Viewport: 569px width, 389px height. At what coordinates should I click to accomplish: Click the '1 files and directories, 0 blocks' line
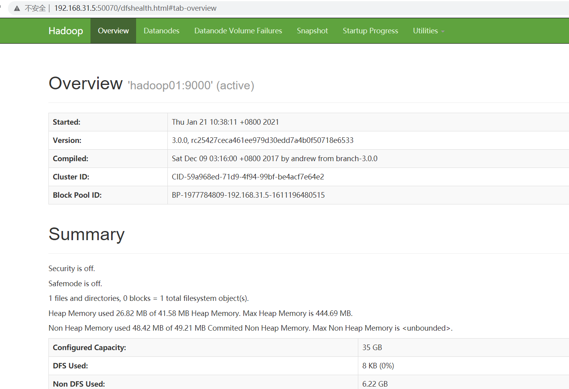click(149, 298)
